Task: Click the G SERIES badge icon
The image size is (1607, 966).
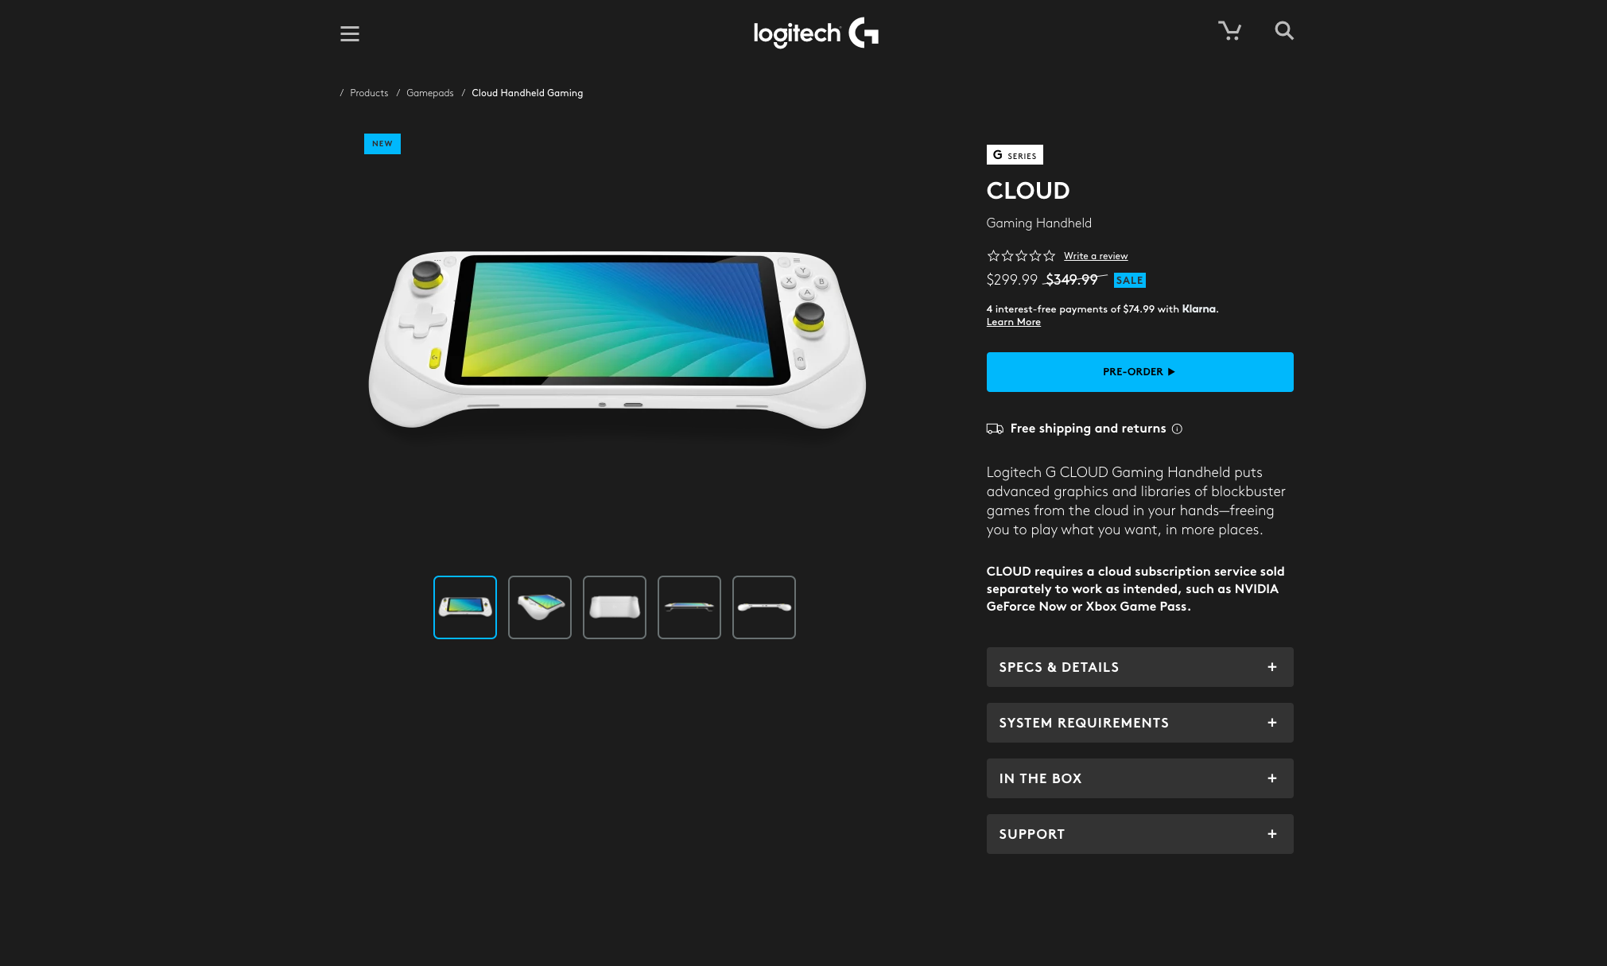Action: 1015,155
